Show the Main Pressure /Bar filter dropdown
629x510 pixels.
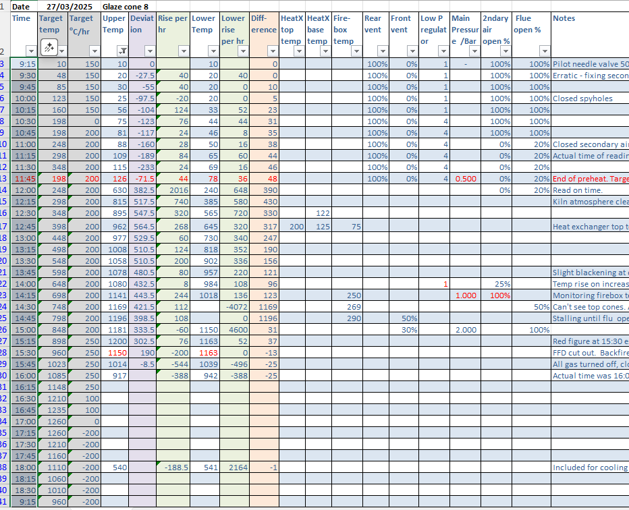[x=474, y=51]
